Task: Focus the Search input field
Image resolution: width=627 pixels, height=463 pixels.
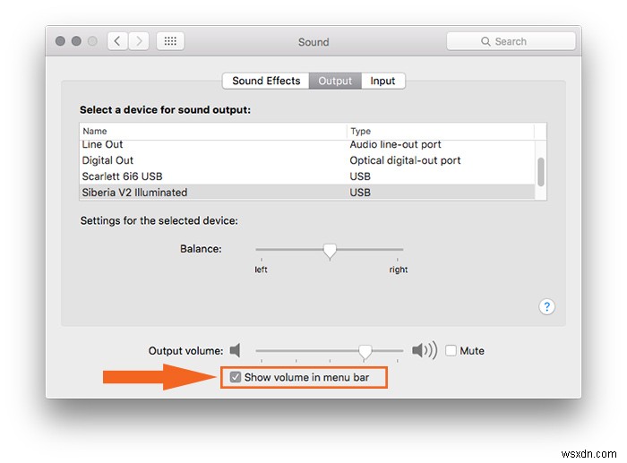Action: point(511,41)
